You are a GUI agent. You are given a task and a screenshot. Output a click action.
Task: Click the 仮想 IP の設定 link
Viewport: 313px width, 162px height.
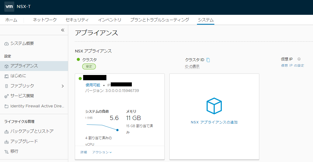[x=293, y=65]
